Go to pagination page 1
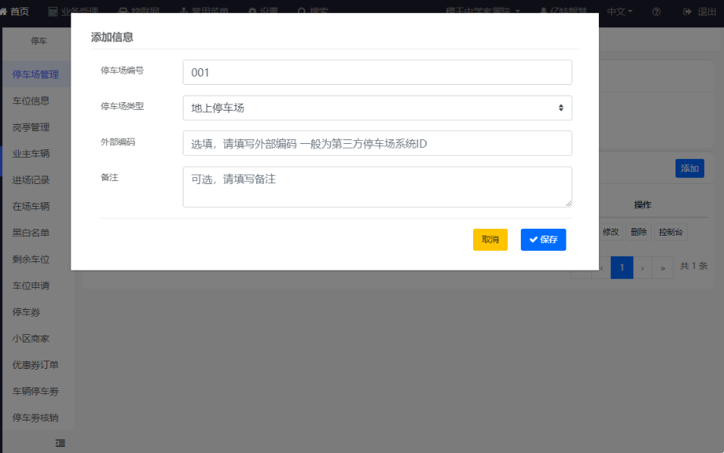This screenshot has width=724, height=453. tap(622, 267)
